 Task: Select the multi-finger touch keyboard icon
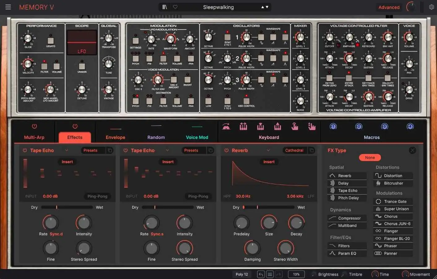click(x=312, y=126)
